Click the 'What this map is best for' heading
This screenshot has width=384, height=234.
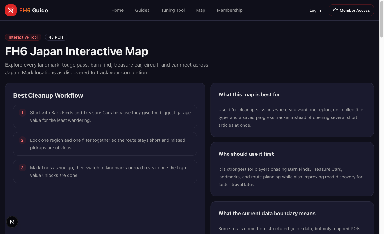(249, 94)
